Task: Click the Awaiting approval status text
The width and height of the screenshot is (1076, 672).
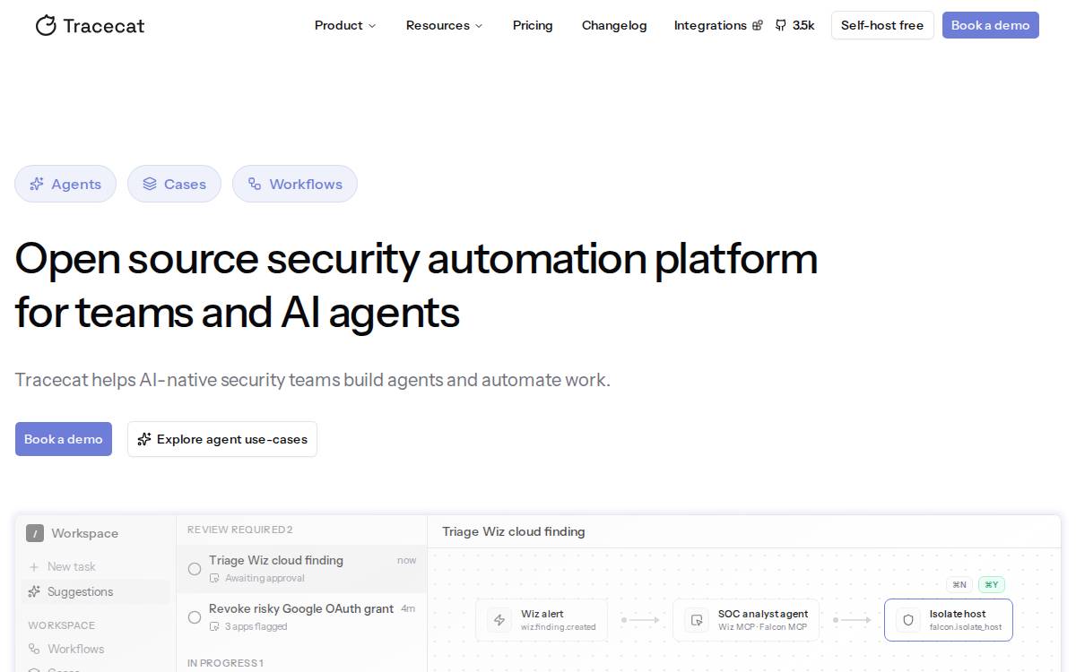Action: coord(265,578)
